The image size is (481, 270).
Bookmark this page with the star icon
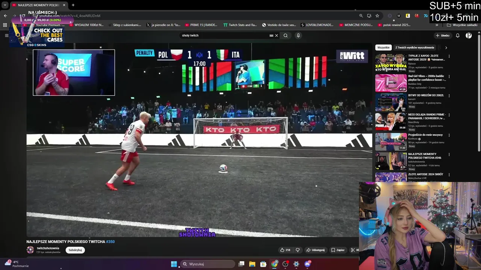[377, 16]
